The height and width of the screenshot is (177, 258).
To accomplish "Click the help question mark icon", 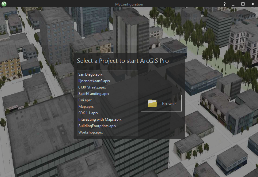I will [224, 4].
